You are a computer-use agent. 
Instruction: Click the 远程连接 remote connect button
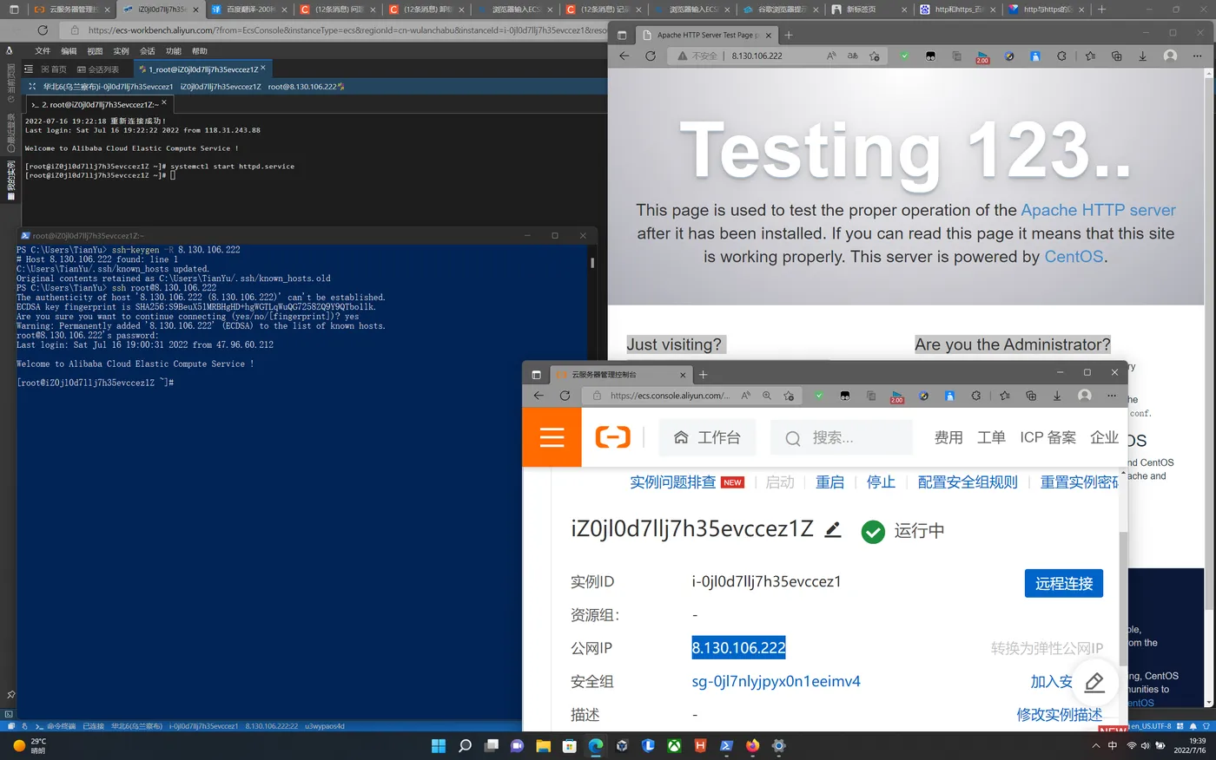pyautogui.click(x=1064, y=584)
